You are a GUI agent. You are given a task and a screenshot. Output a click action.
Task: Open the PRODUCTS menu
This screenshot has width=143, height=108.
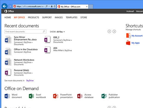[x=33, y=17]
